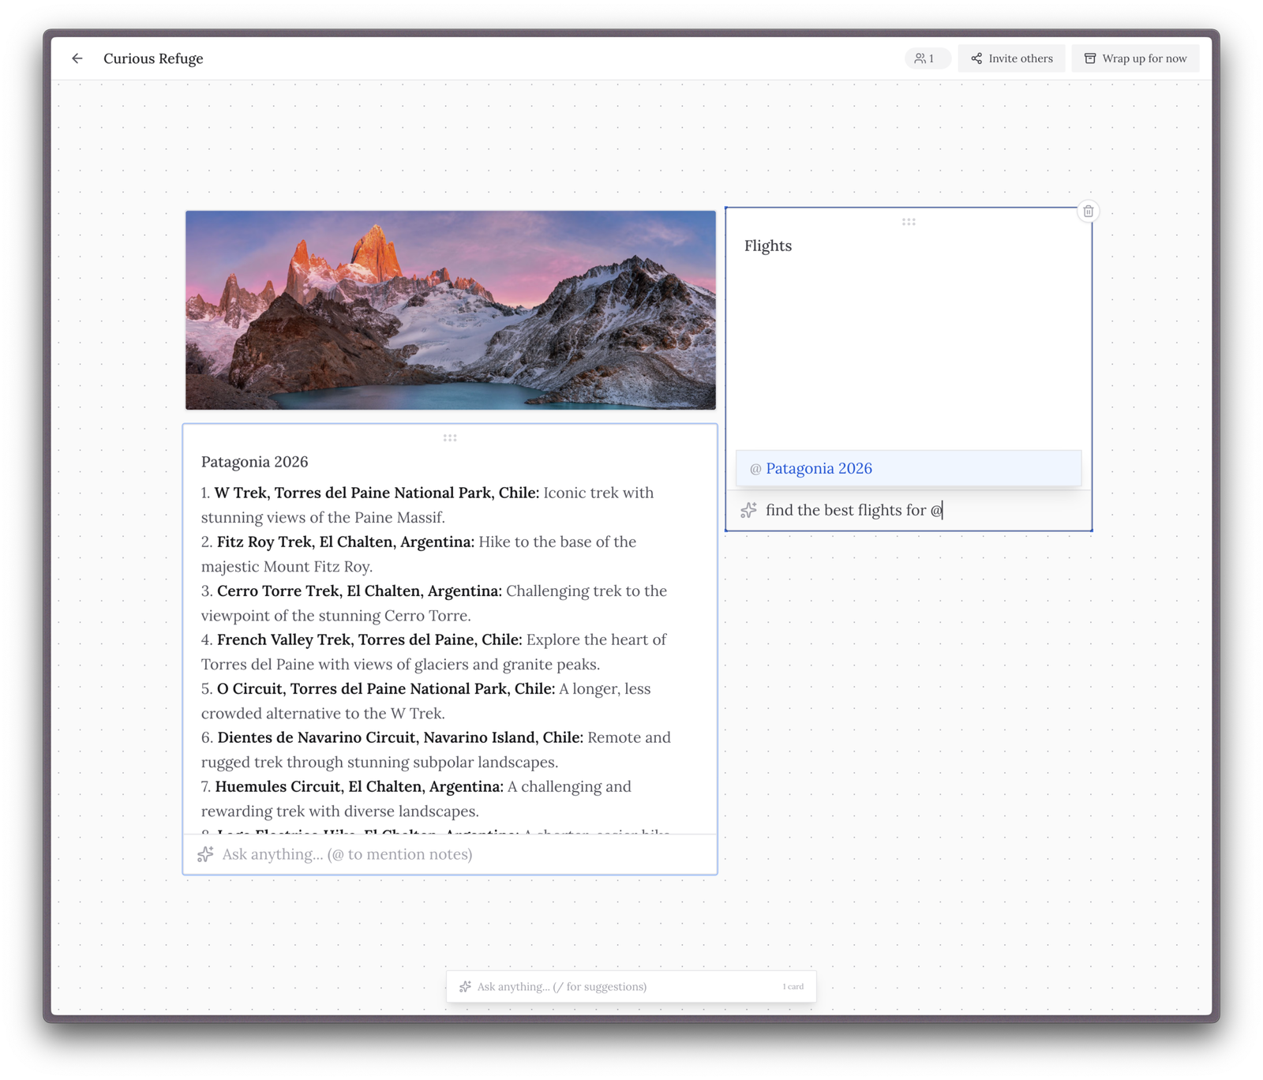Click the Flights card title

coord(768,246)
